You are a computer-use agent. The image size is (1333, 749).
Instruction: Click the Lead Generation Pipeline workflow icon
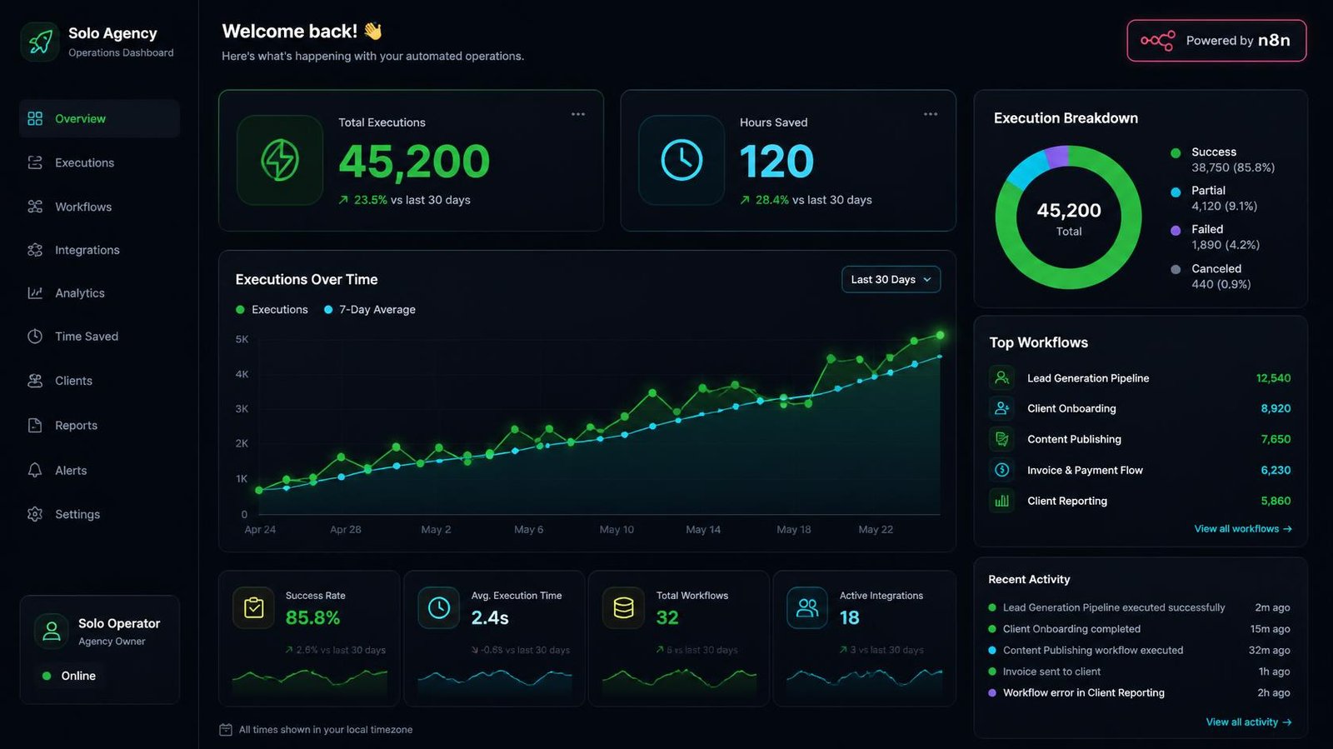click(1002, 378)
